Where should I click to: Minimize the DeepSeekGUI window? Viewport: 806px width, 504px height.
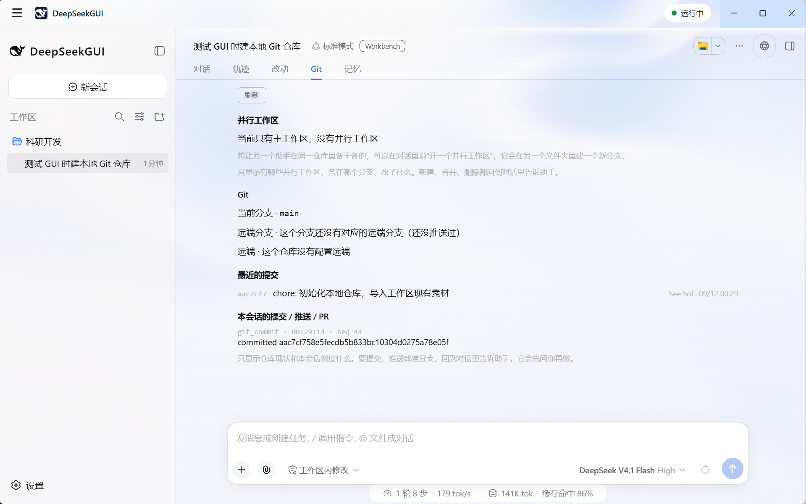pos(734,13)
